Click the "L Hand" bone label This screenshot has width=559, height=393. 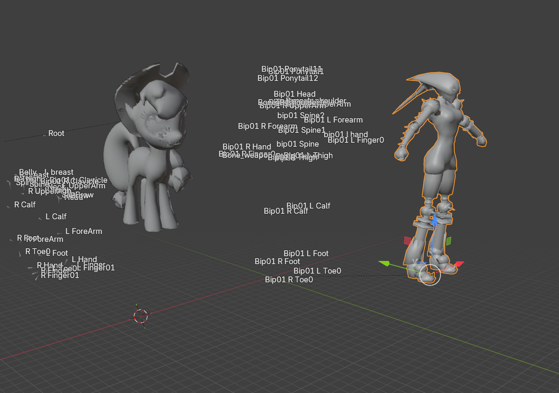coord(84,259)
